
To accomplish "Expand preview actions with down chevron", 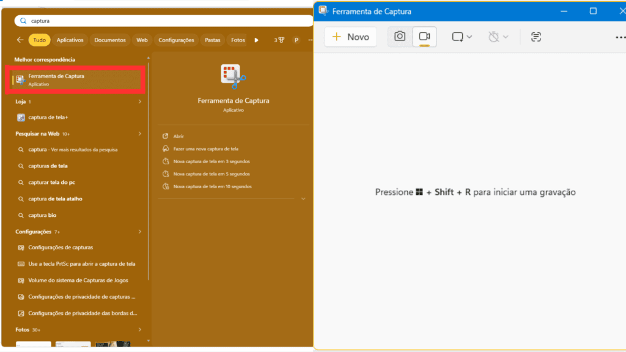I will tap(303, 199).
